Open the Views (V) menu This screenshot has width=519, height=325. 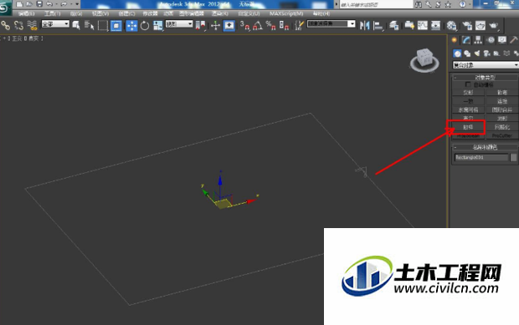click(x=100, y=13)
